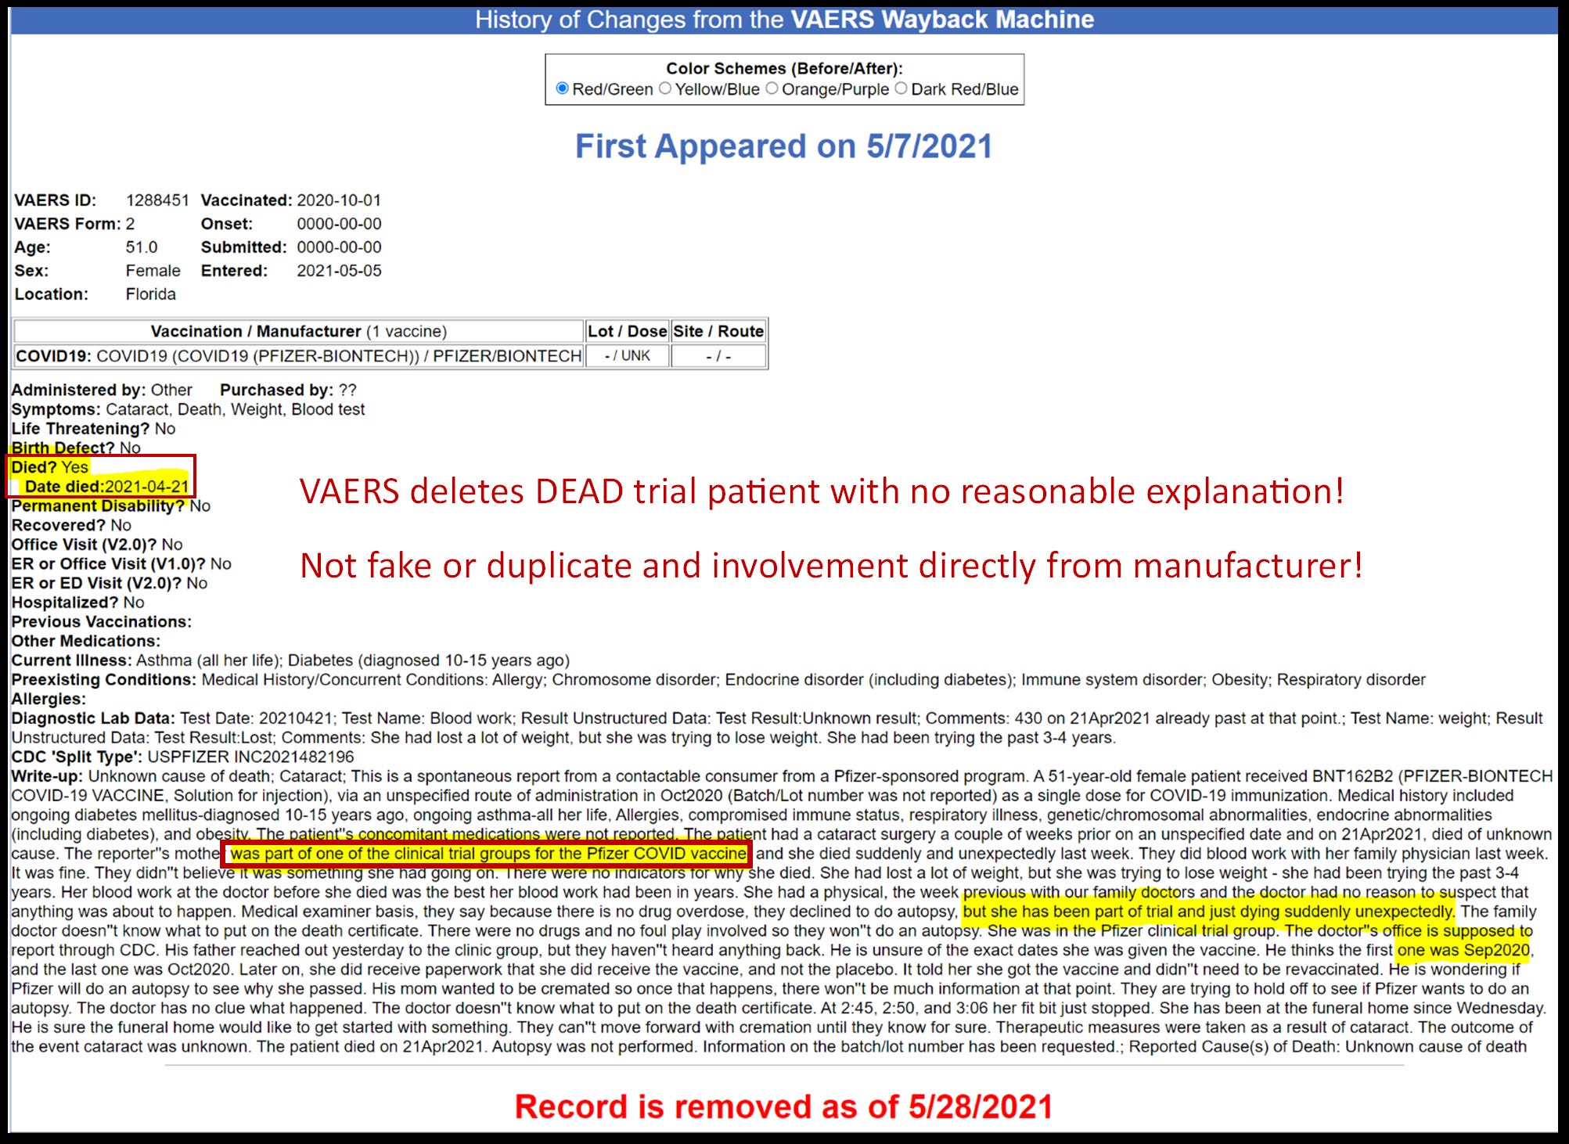Click the 'Administered by: Other' text
1569x1144 pixels.
pyautogui.click(x=102, y=390)
